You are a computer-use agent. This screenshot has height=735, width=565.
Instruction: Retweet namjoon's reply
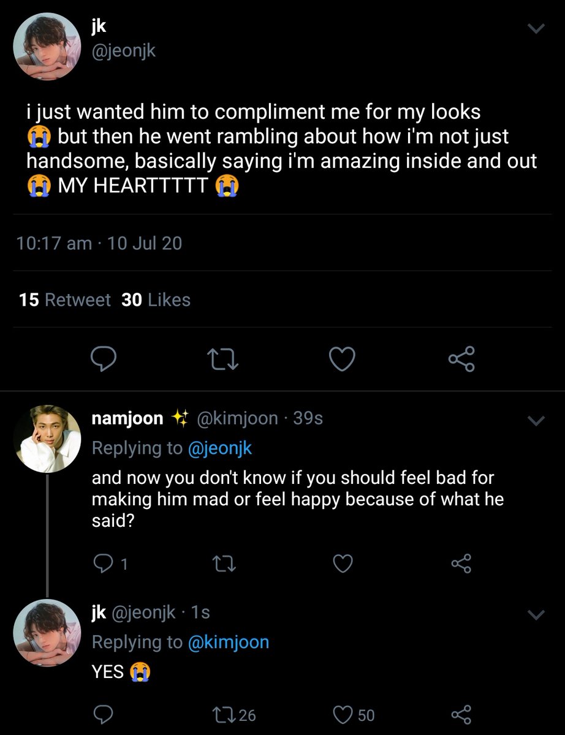[222, 563]
